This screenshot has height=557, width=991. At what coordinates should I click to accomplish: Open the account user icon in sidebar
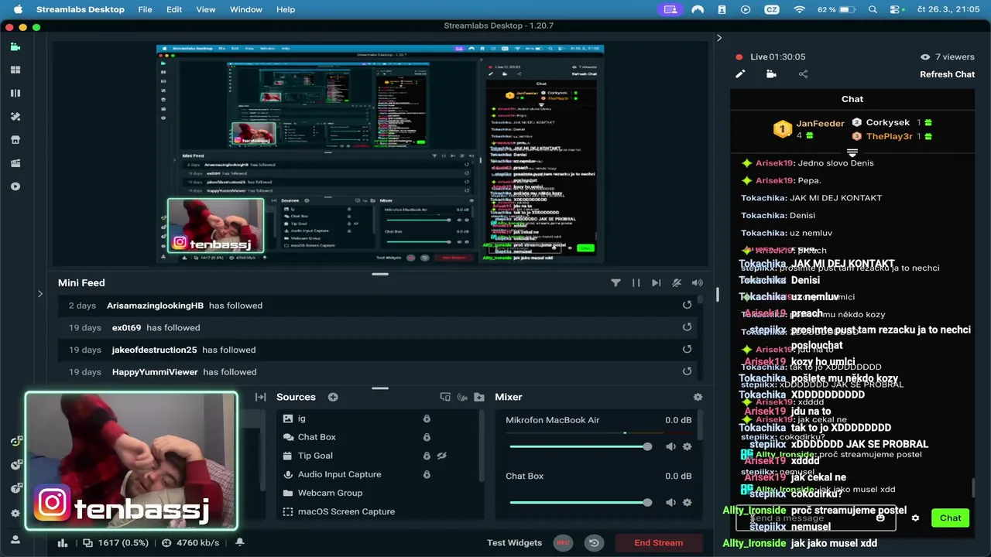point(15,539)
